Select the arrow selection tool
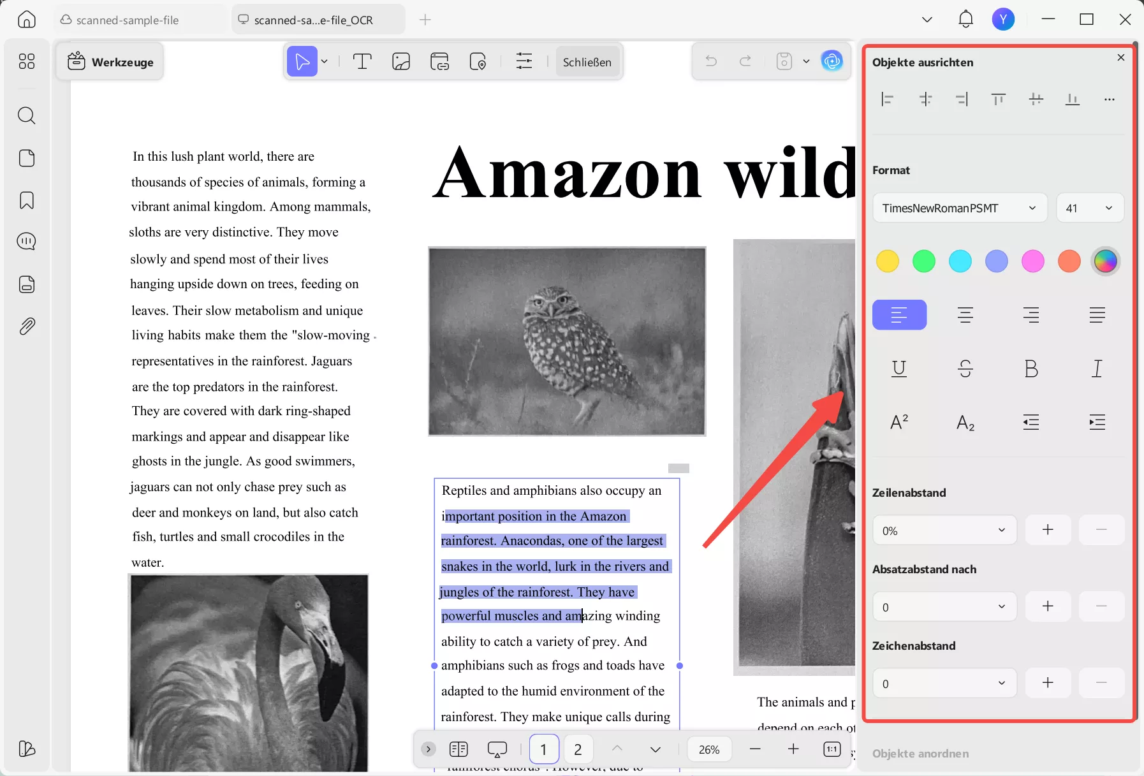 tap(302, 62)
